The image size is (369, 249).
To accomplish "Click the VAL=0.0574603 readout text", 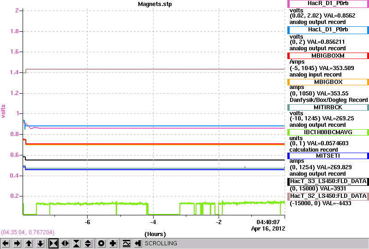I will coord(328,143).
